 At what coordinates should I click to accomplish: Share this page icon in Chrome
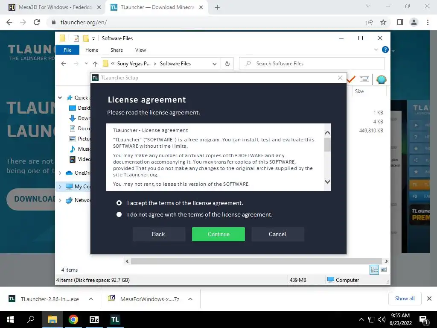(370, 22)
